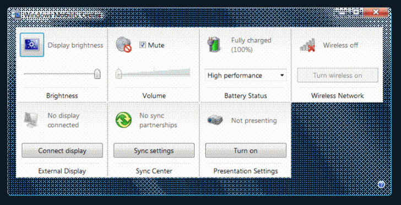Click the Mobility Center title bar icon

17,15
